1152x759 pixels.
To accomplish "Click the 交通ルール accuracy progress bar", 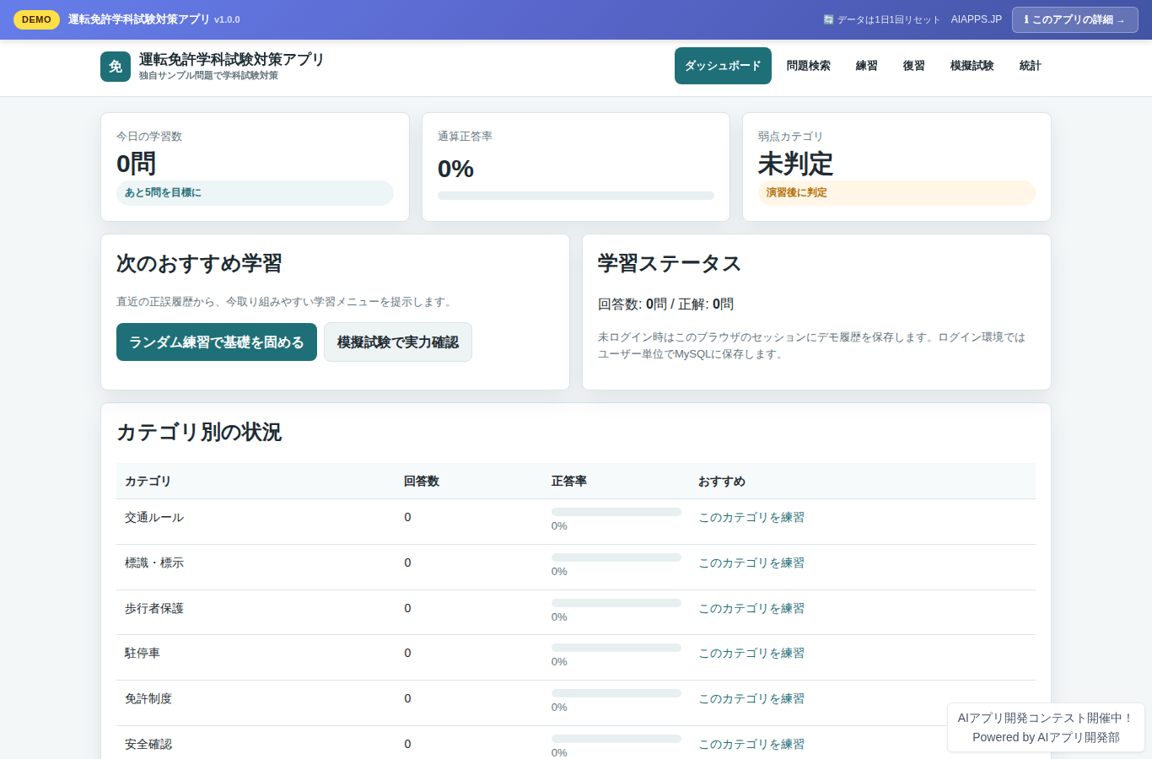I will pos(616,512).
